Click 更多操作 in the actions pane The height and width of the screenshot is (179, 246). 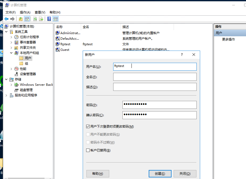coord(229,39)
